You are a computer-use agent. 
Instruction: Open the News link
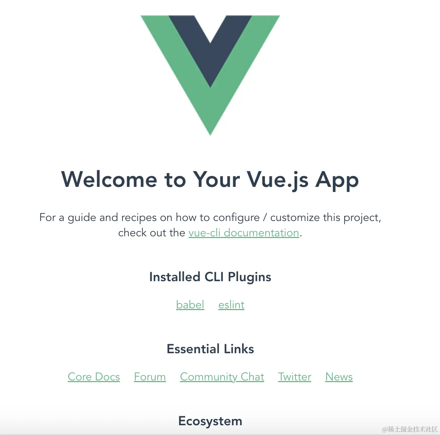point(339,377)
